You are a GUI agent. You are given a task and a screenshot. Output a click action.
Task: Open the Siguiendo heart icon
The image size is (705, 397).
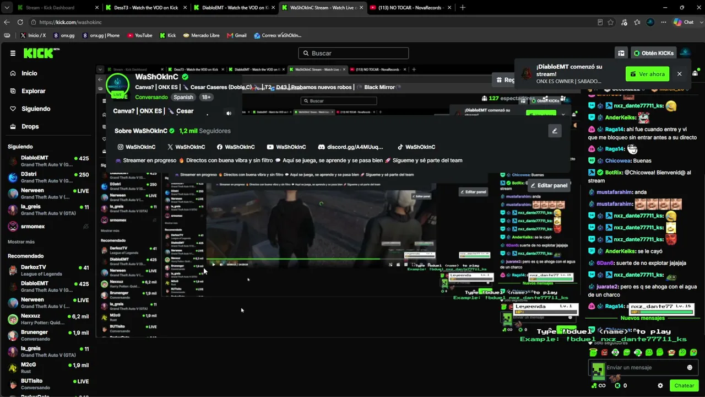(x=13, y=109)
